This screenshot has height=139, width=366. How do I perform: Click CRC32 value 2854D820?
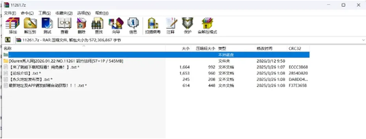tap(298, 73)
